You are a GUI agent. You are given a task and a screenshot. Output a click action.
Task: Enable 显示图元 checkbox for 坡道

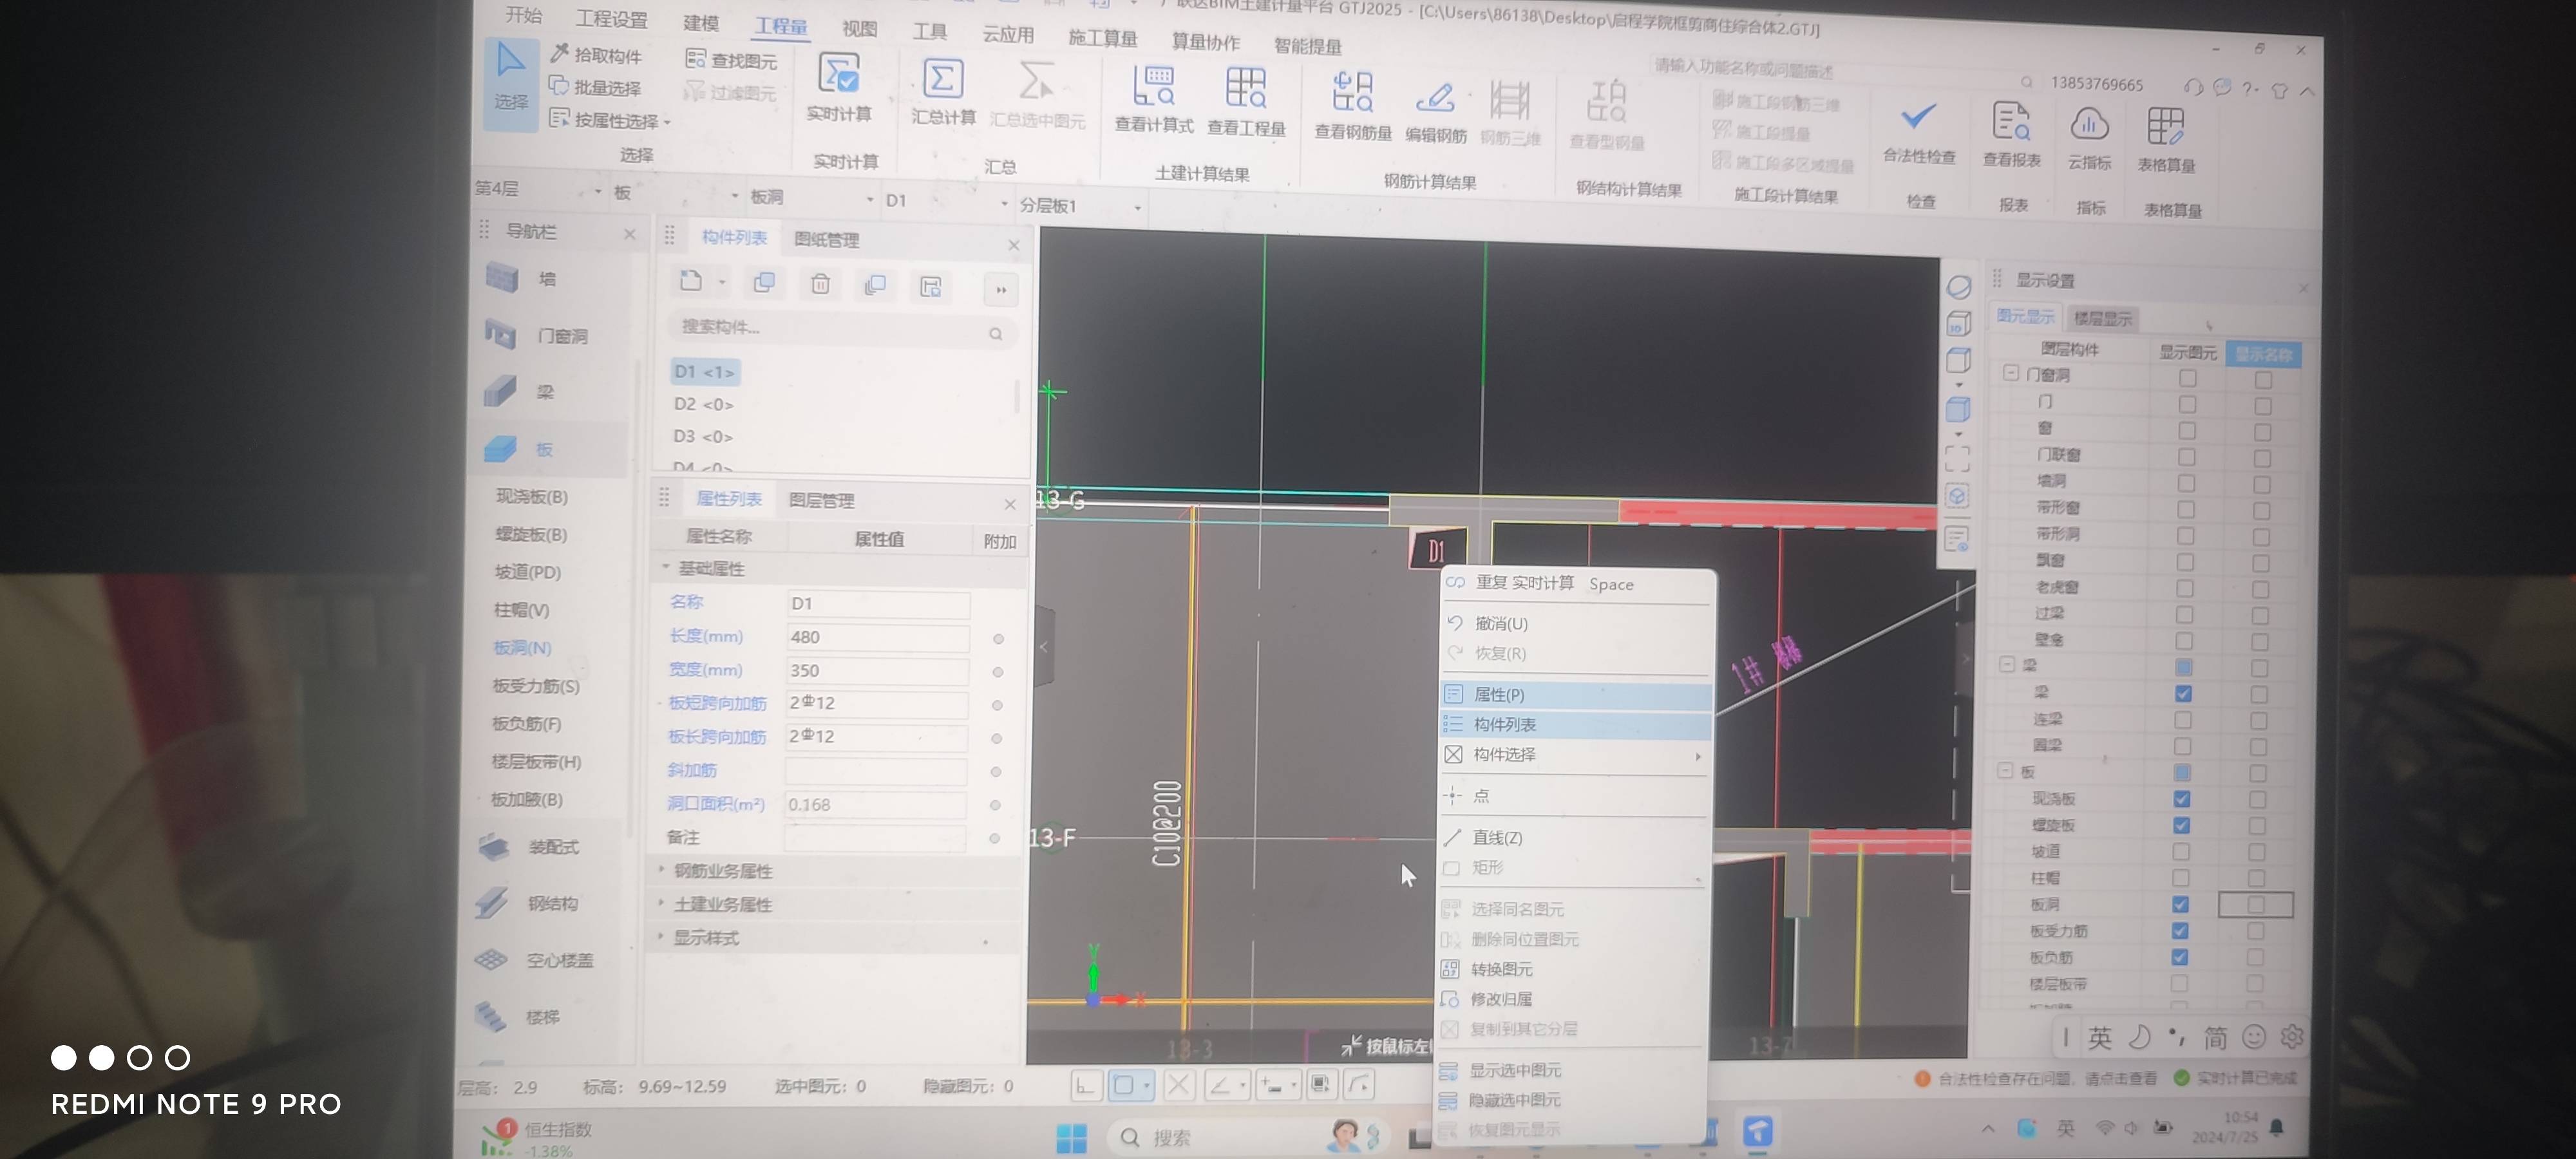point(2181,851)
